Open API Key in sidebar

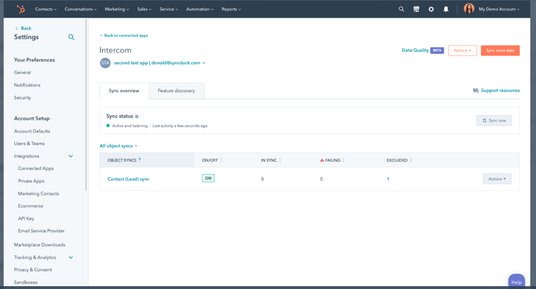(x=26, y=219)
